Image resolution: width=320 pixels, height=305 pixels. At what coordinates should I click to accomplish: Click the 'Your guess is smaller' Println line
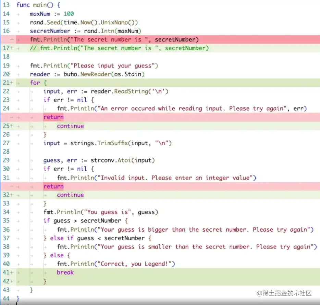(x=187, y=247)
